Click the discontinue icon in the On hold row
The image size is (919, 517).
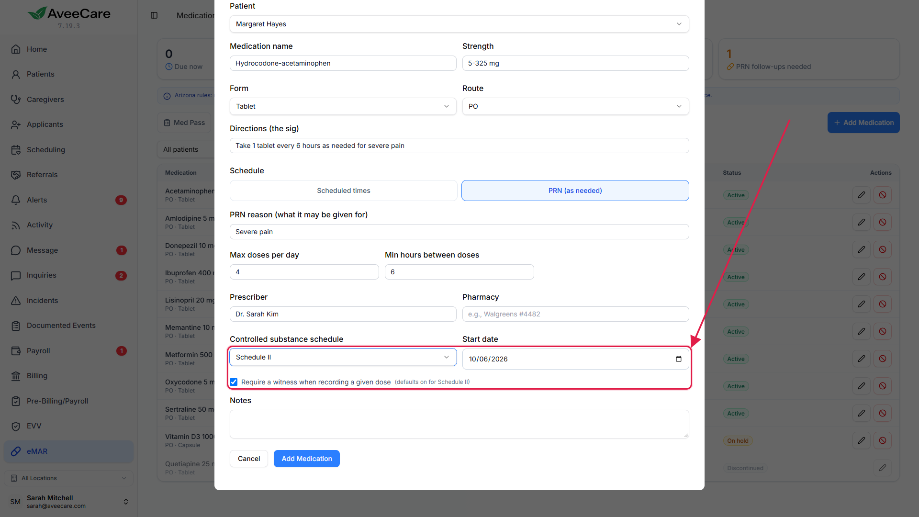tap(883, 440)
